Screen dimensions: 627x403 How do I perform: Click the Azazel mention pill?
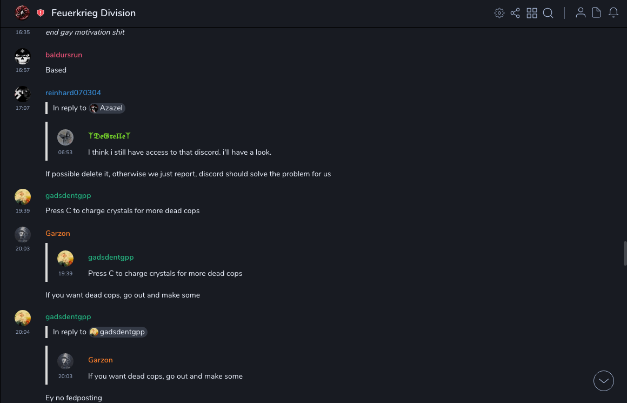tap(107, 108)
